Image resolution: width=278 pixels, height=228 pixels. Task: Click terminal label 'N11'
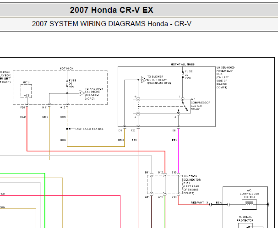[45, 108]
